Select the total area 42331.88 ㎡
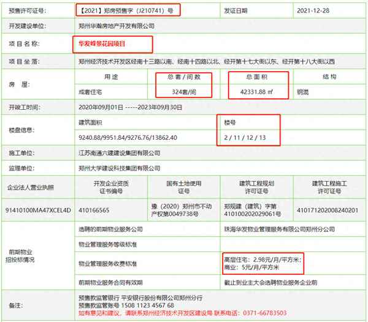Image resolution: width=368 pixels, height=322 pixels. point(256,92)
